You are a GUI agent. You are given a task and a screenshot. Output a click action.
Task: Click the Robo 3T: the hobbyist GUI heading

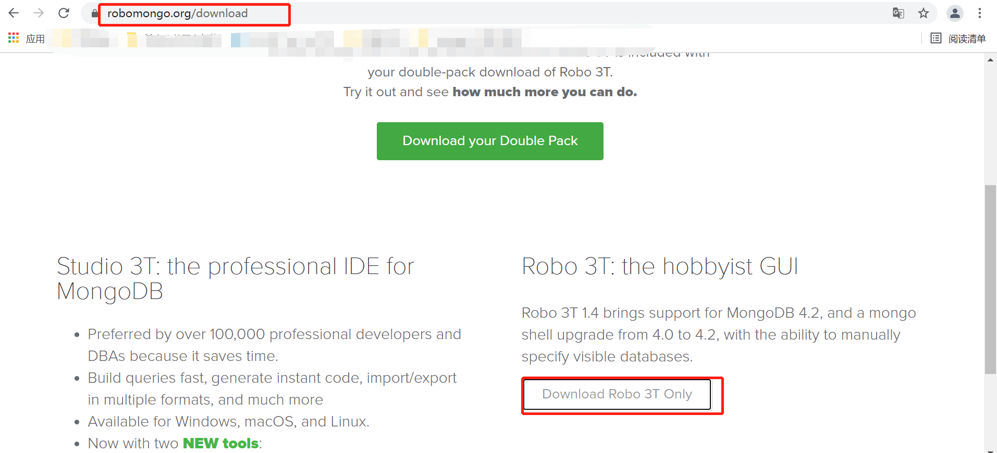tap(660, 267)
